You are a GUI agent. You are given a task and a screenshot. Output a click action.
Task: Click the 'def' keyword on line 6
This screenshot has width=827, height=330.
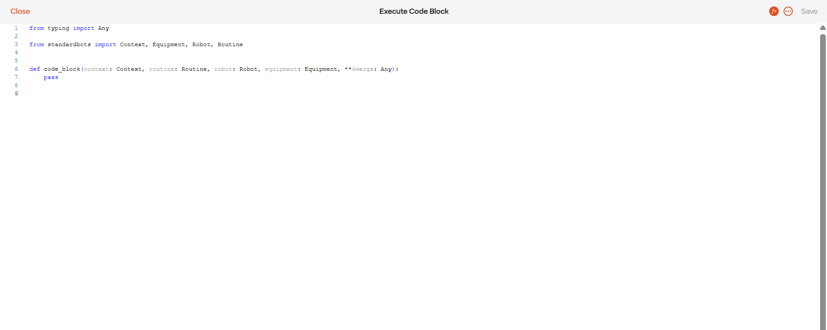tap(34, 69)
